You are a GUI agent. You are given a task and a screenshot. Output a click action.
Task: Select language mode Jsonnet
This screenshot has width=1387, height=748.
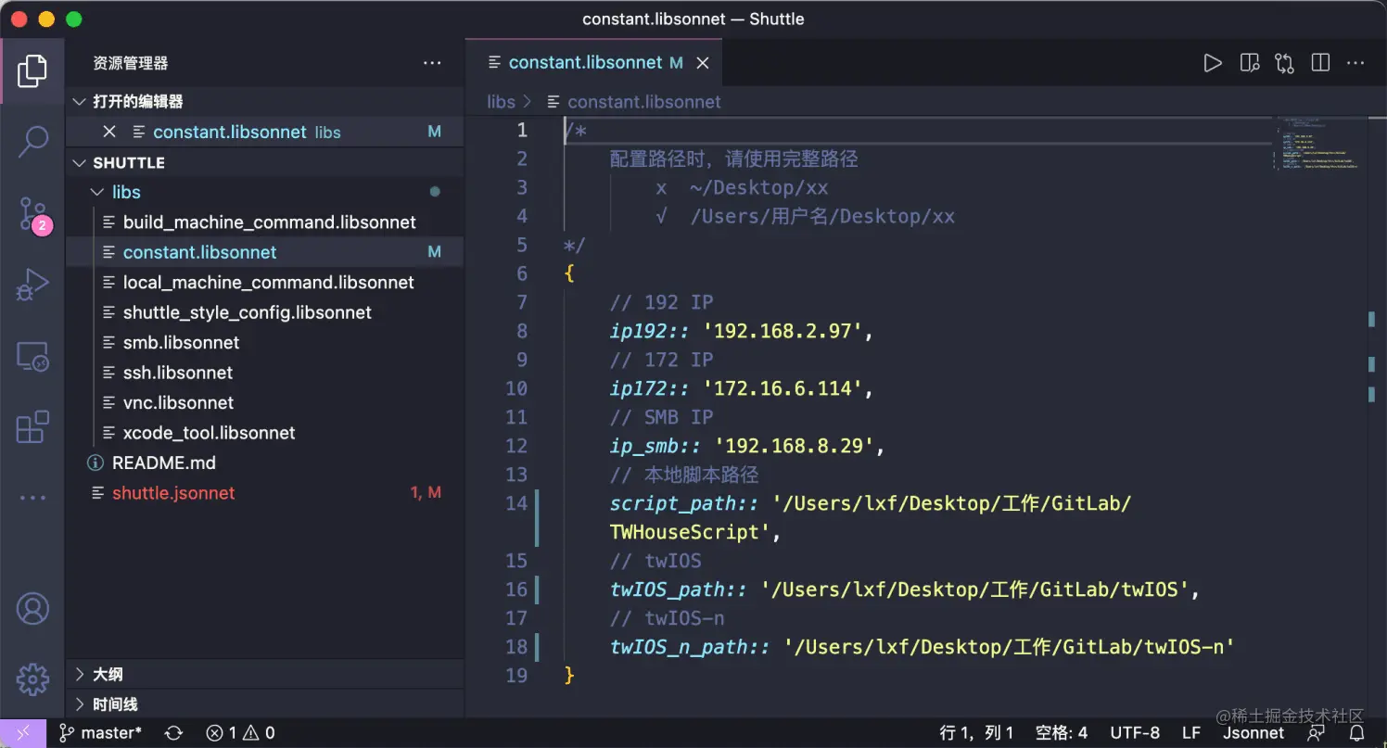(1253, 733)
